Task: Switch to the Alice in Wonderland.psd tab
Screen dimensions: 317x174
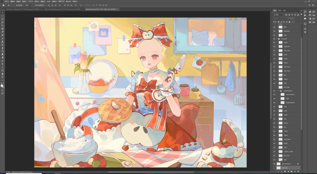Action: (x=63, y=9)
